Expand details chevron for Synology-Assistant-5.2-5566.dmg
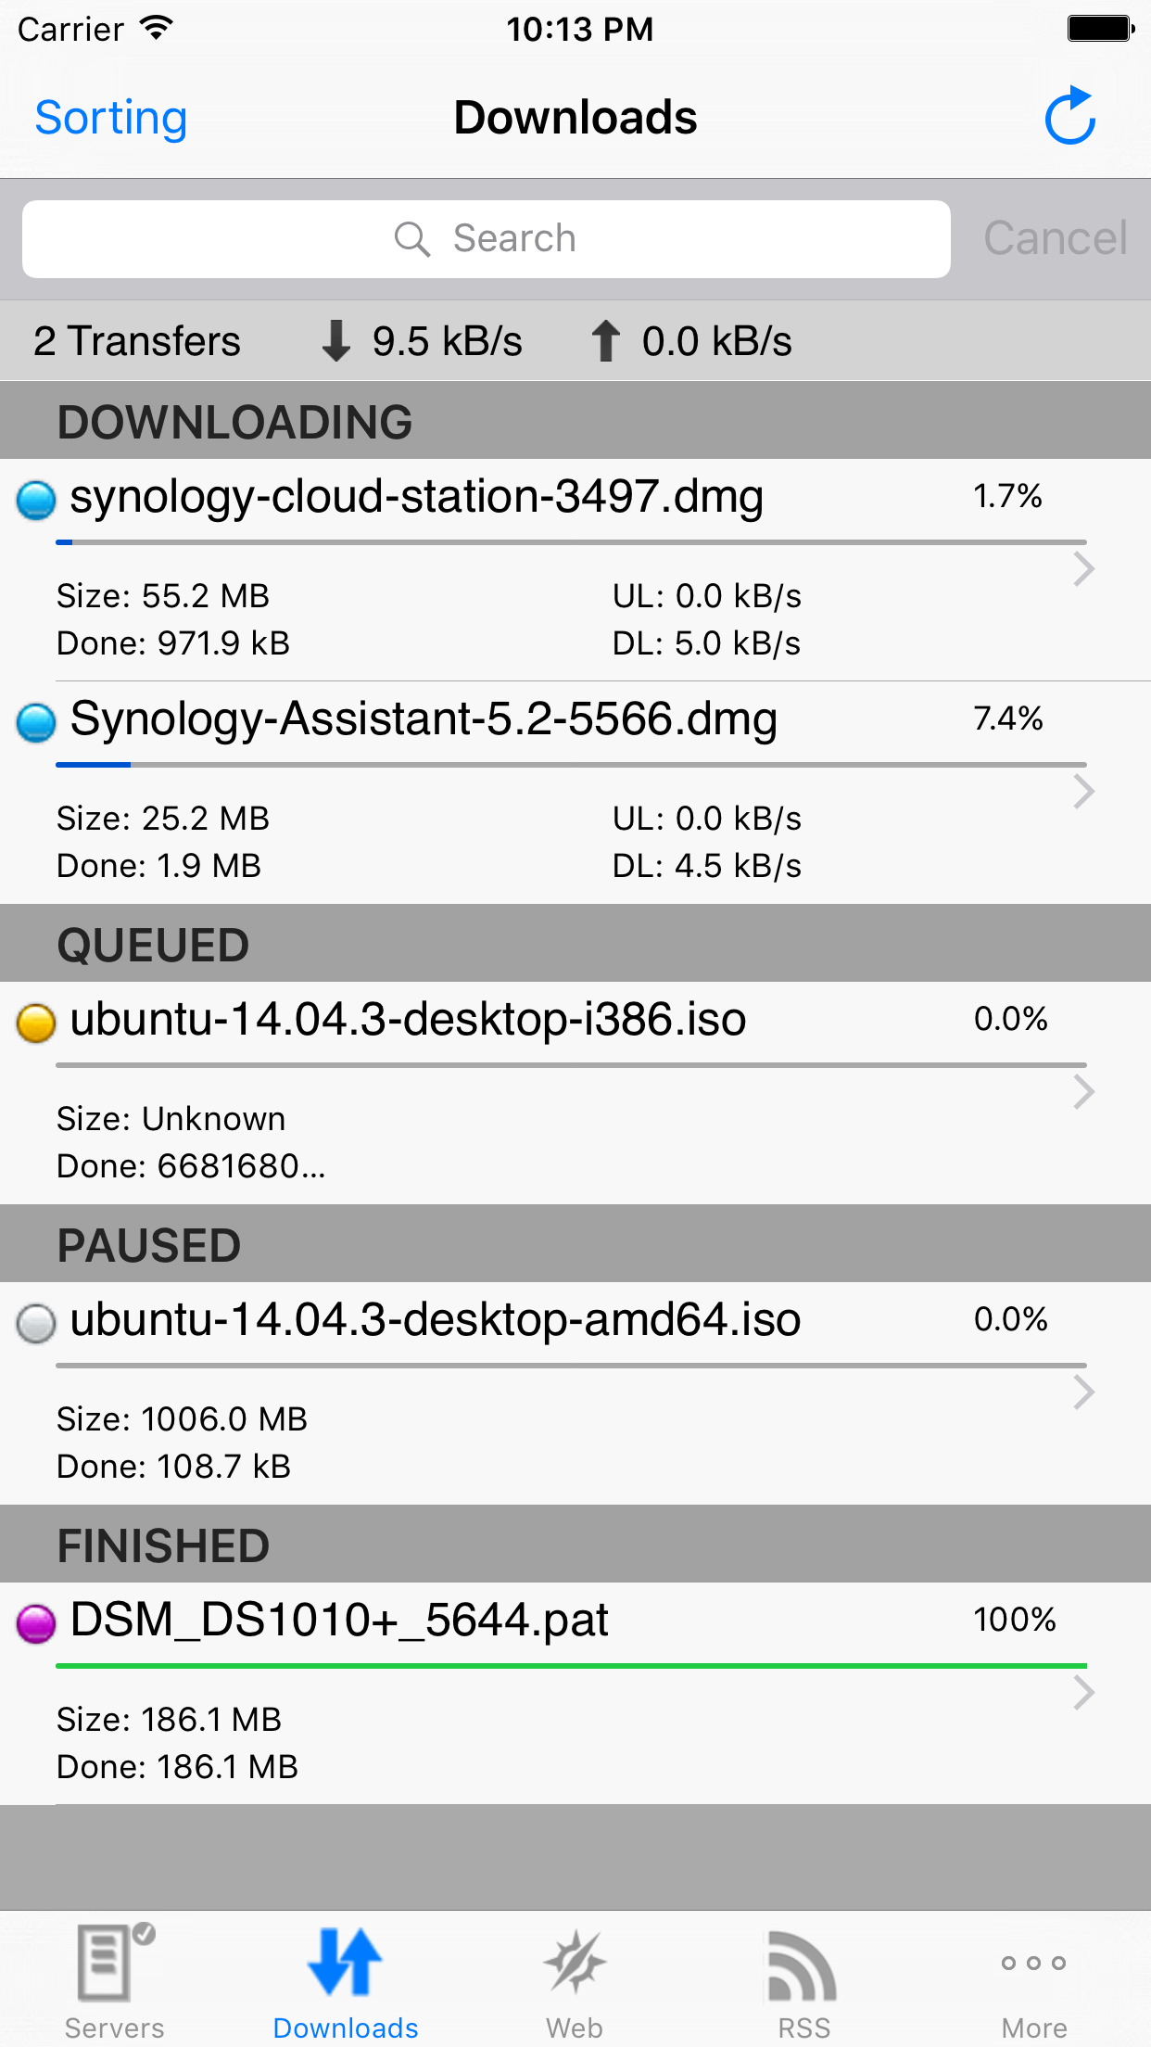This screenshot has height=2047, width=1151. 1083,792
